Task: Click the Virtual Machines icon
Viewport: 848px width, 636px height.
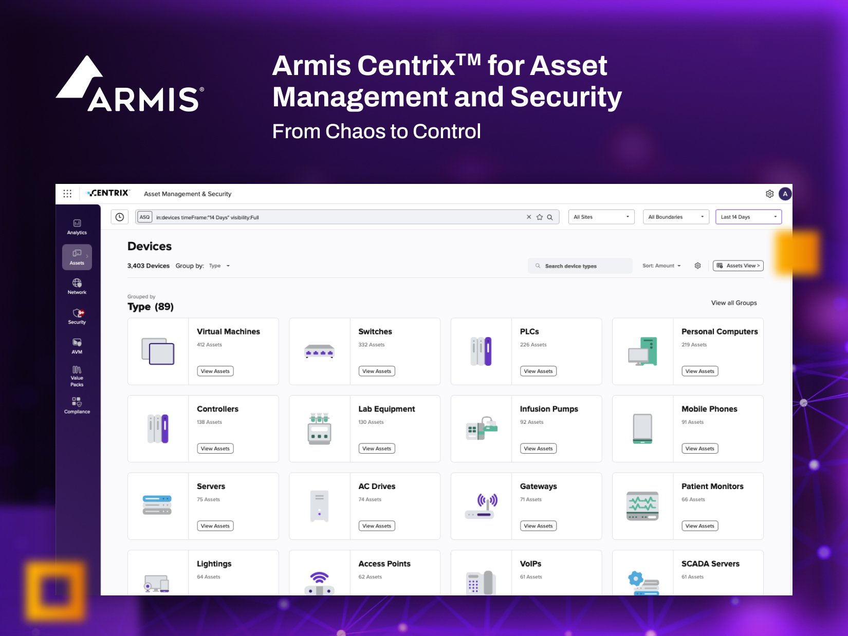Action: (x=158, y=351)
